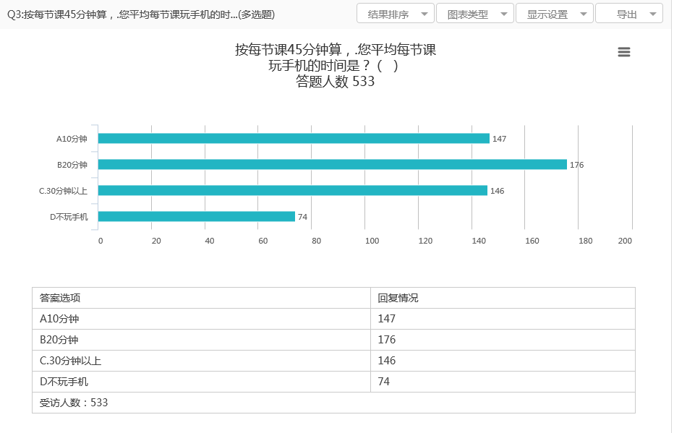Click the C.30分钟以上 axis label

tap(63, 191)
